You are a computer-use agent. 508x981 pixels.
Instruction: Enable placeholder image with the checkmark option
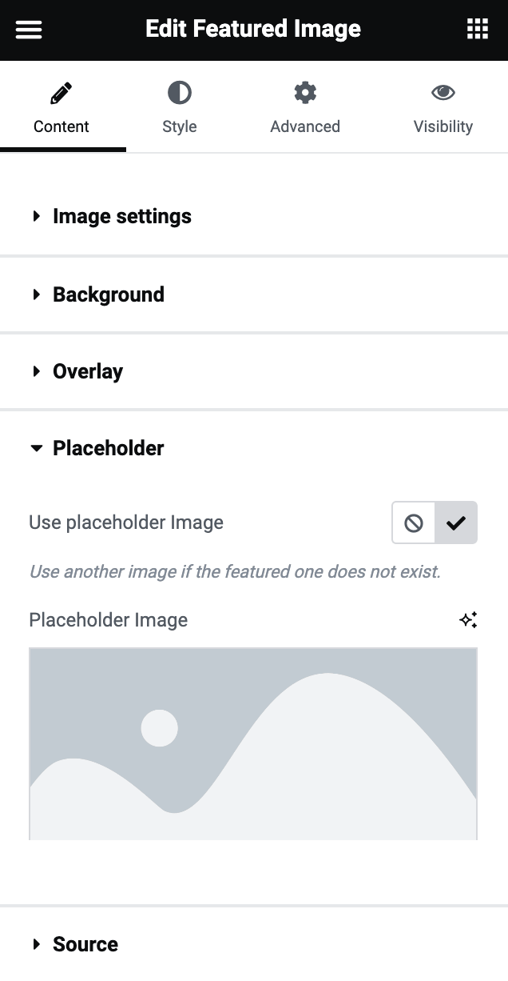456,523
